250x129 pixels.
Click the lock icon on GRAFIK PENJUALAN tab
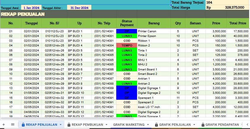pyautogui.click(x=156, y=125)
